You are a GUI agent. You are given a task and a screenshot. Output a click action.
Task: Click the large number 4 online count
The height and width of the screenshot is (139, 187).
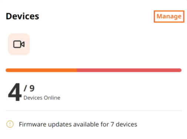click(x=14, y=92)
